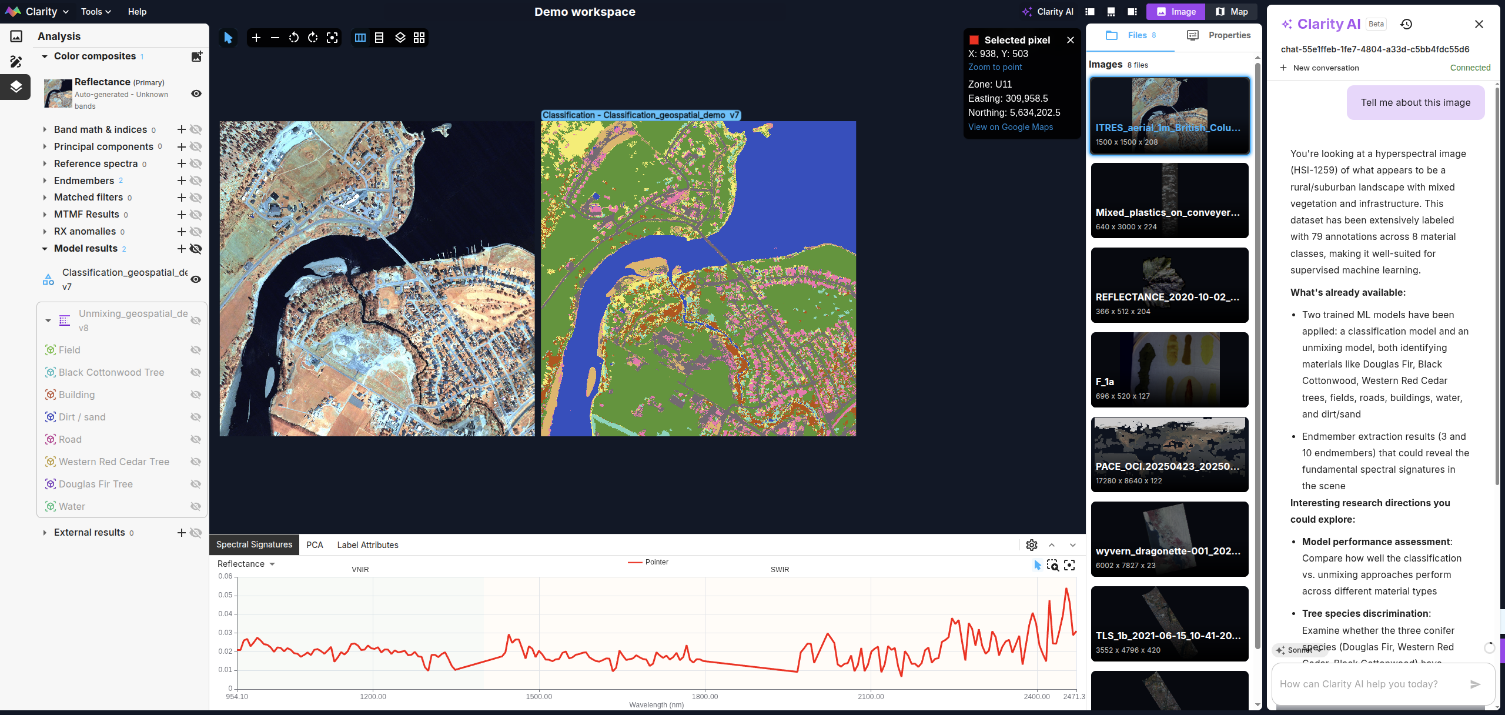Click zoom in plus icon in viewer toolbar
Viewport: 1505px width, 715px height.
256,38
